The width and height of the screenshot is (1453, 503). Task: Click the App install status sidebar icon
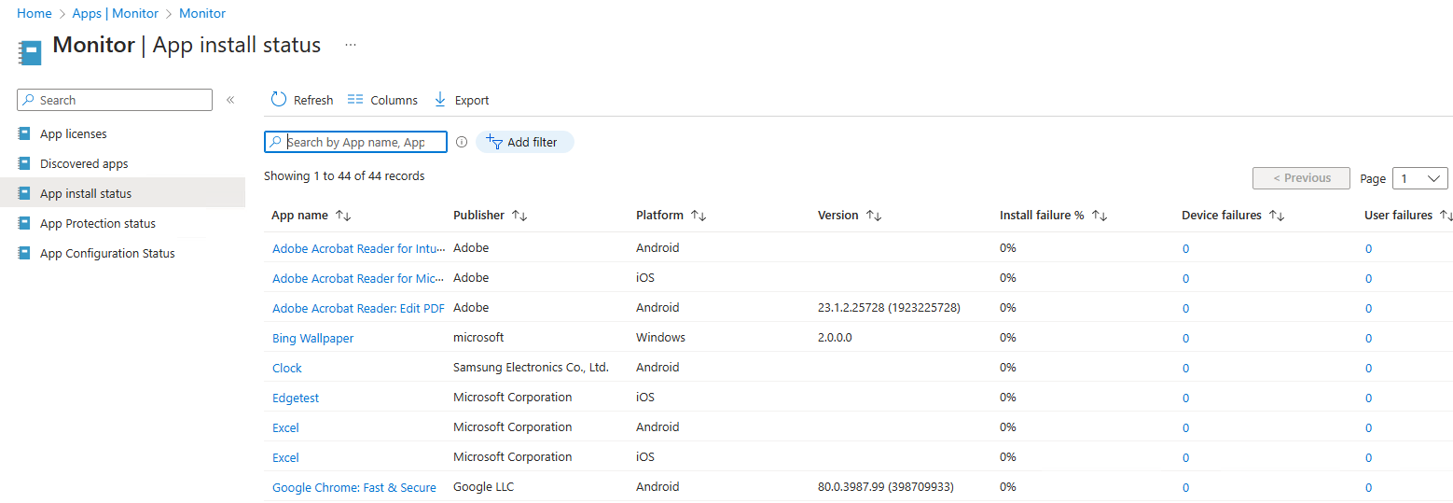tap(24, 193)
